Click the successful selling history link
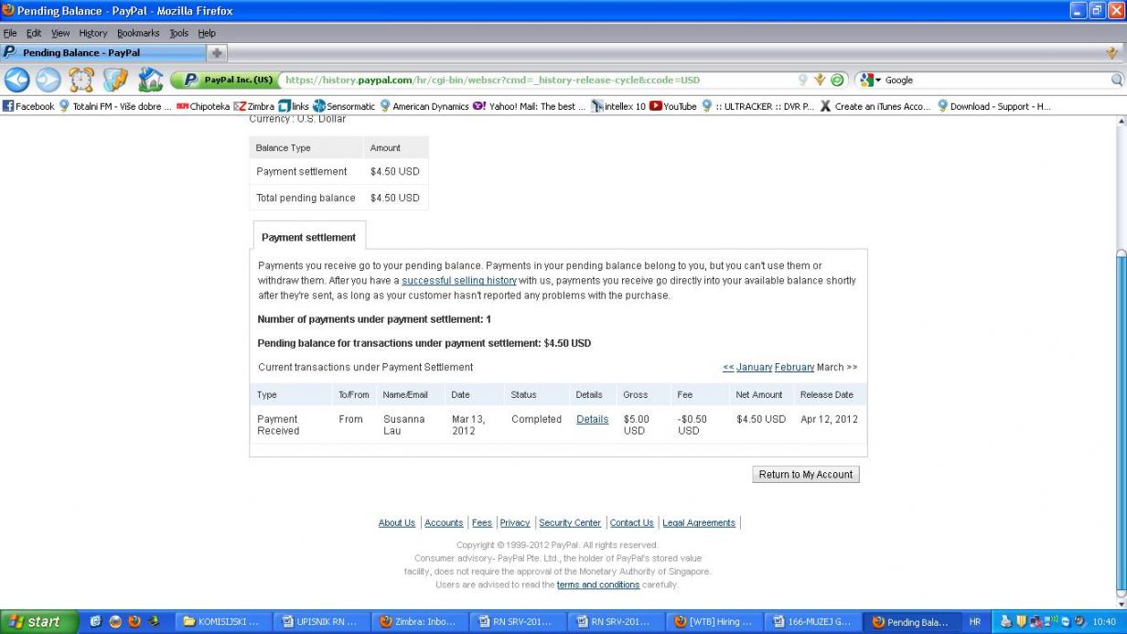1127x634 pixels. pos(459,280)
